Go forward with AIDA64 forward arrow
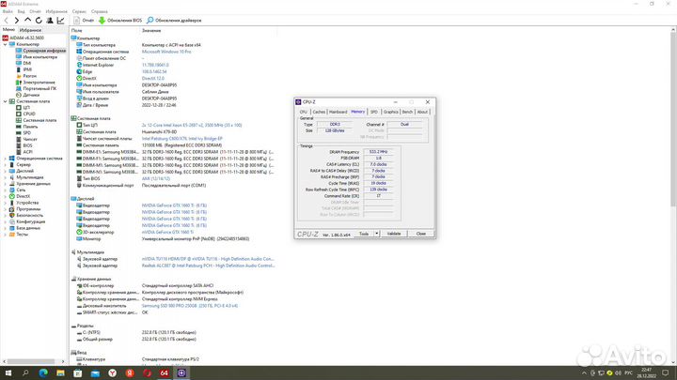Screen dimensions: 677x380 click(16, 21)
